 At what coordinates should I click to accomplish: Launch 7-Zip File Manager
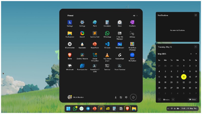coord(120,35)
